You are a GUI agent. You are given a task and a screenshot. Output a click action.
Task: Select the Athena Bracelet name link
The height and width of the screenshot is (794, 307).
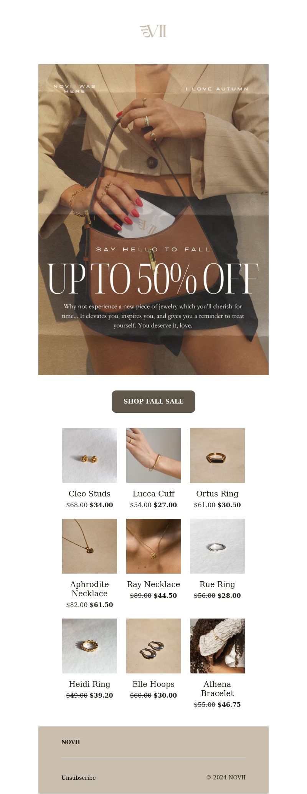coord(217,689)
